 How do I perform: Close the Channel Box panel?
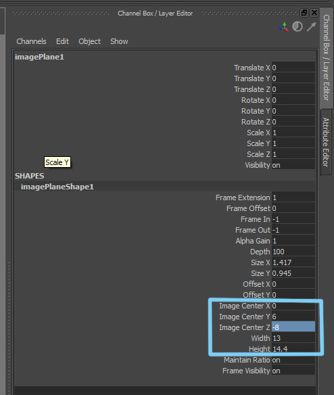tap(314, 13)
